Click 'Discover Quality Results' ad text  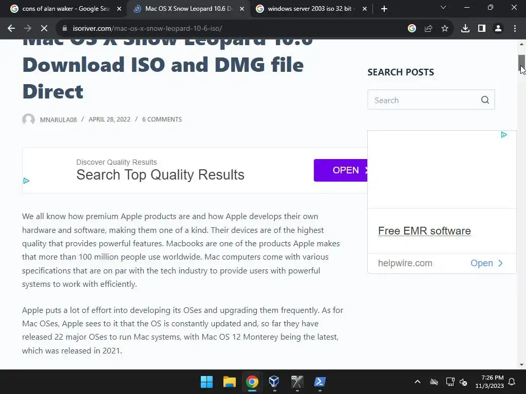tap(117, 162)
